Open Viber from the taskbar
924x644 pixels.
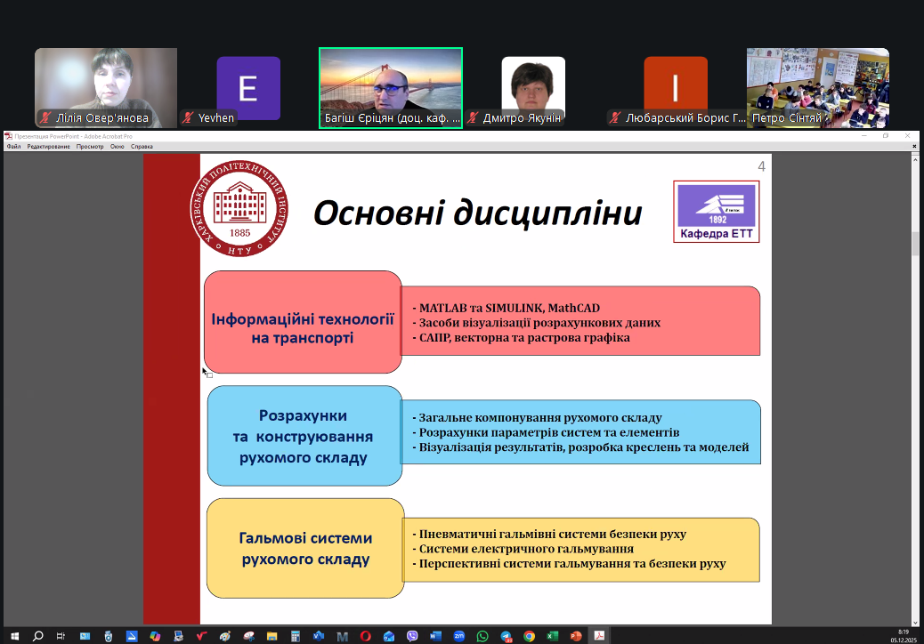click(x=412, y=636)
